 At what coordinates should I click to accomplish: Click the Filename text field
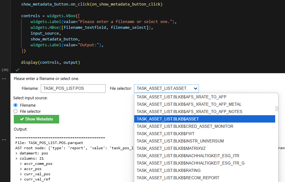(x=73, y=89)
